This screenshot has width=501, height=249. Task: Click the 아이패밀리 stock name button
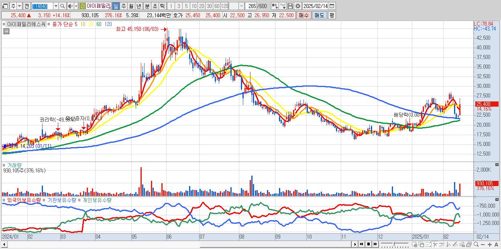tap(98, 6)
